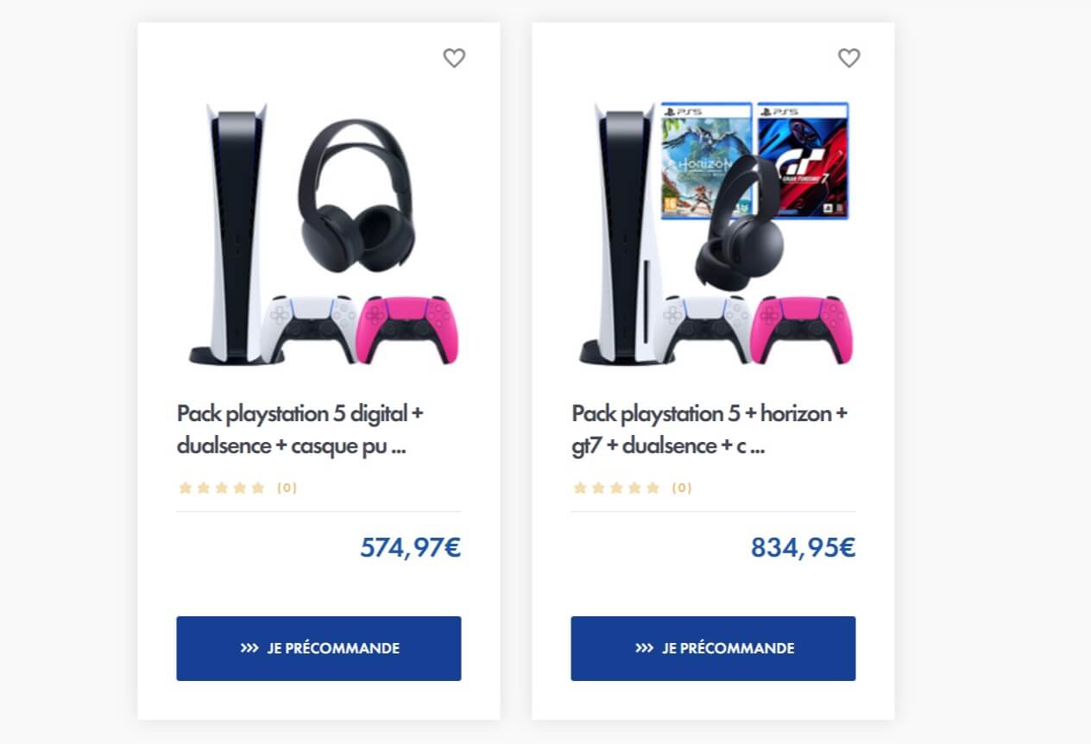Click the star rating of the digital pack

pyautogui.click(x=221, y=488)
